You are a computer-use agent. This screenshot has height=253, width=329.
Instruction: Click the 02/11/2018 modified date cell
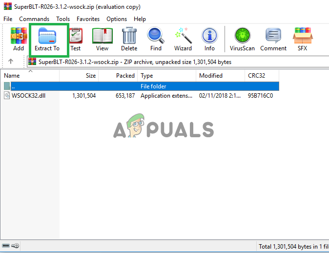(220, 96)
